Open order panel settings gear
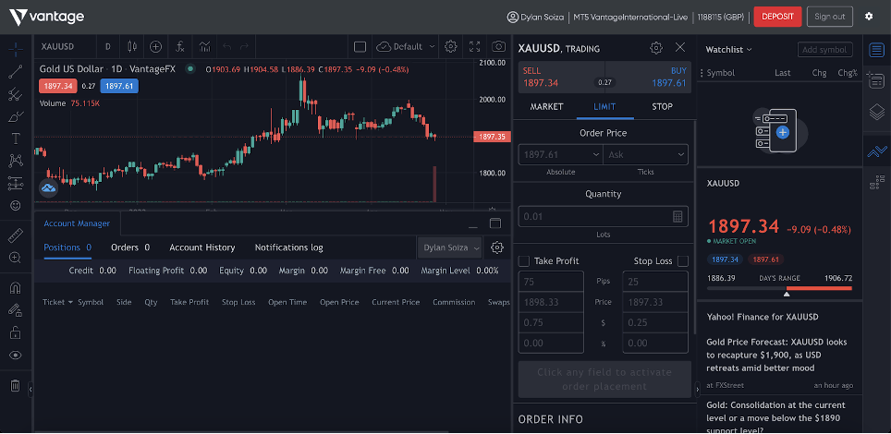Image resolution: width=891 pixels, height=434 pixels. (x=656, y=48)
